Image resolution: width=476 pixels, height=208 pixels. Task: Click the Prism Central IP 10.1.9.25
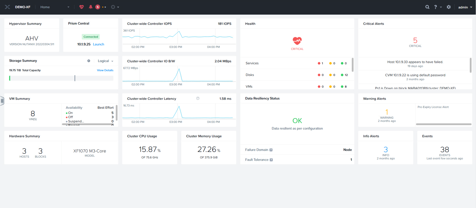pyautogui.click(x=84, y=44)
